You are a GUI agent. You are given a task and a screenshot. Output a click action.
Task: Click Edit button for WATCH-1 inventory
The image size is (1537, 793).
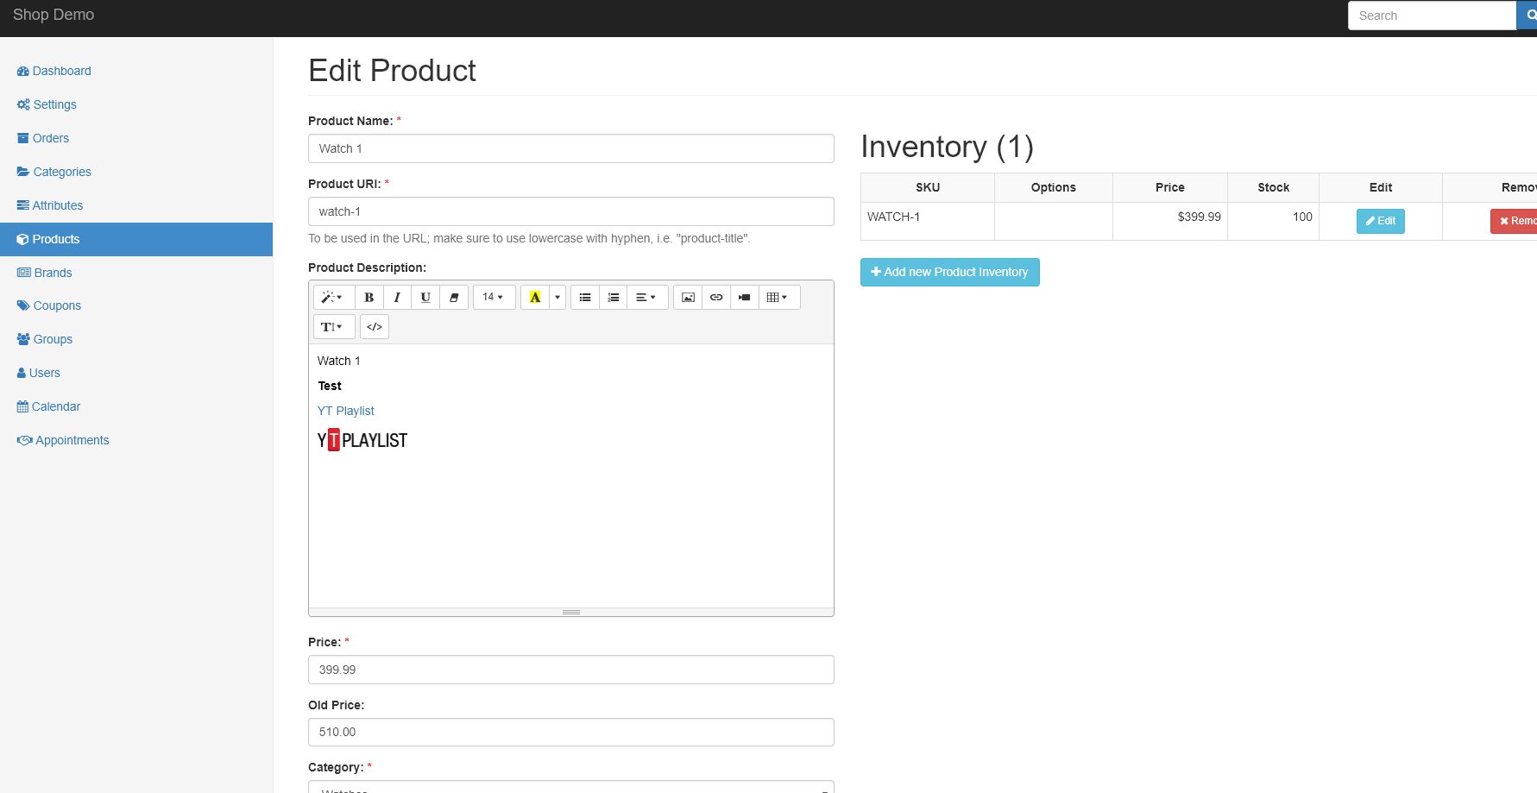click(1380, 221)
